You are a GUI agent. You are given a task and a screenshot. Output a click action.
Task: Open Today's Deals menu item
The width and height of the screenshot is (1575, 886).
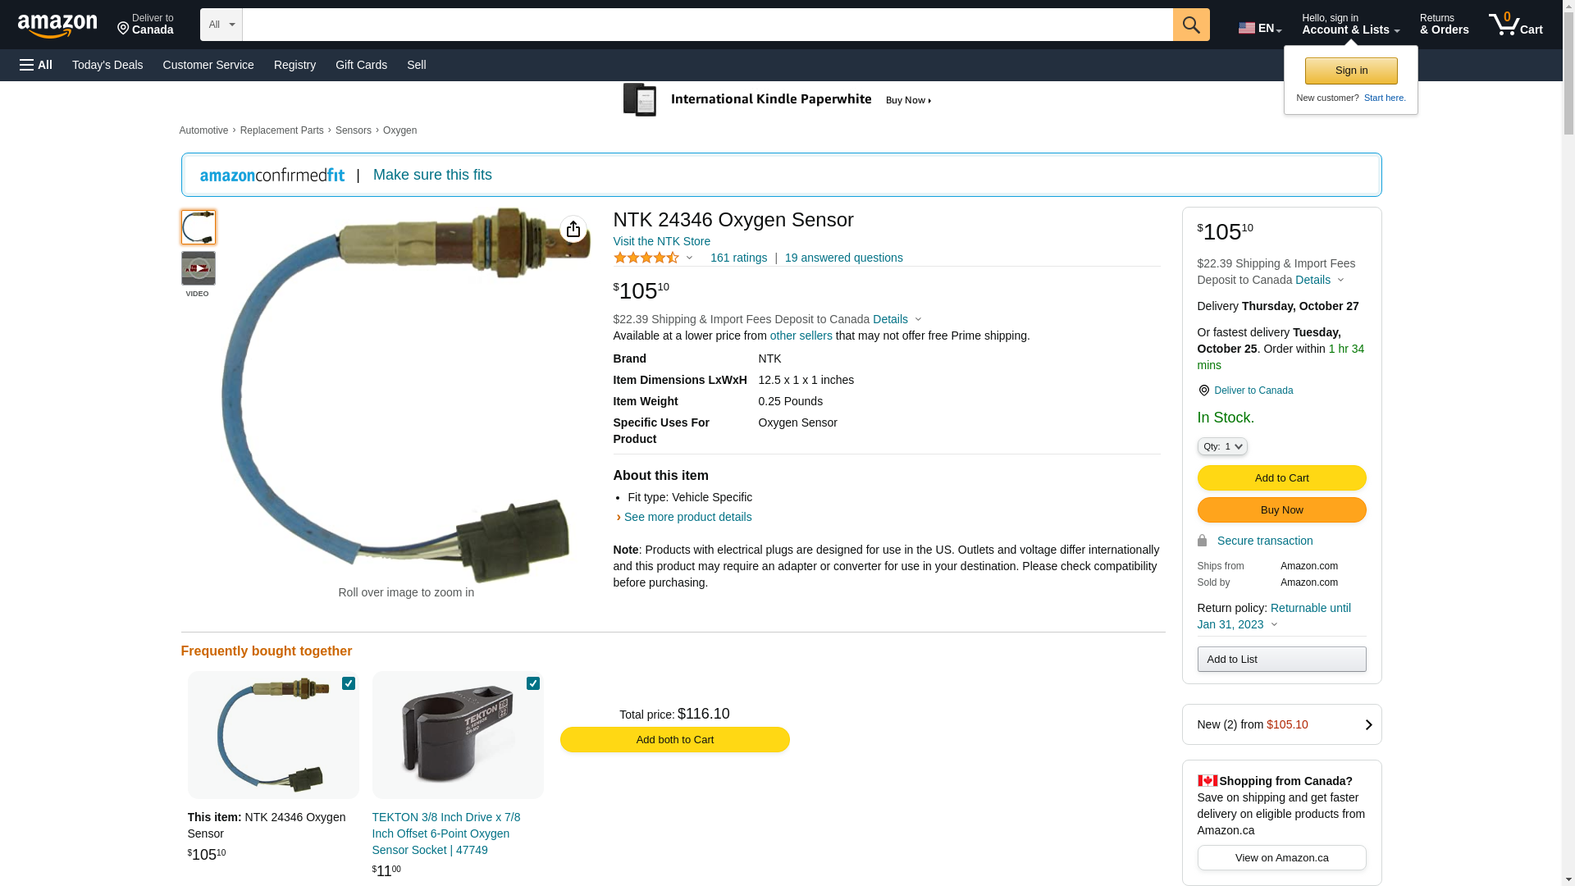click(107, 65)
